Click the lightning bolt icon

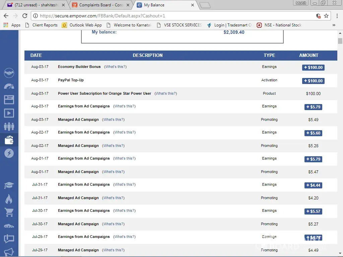pos(9,153)
